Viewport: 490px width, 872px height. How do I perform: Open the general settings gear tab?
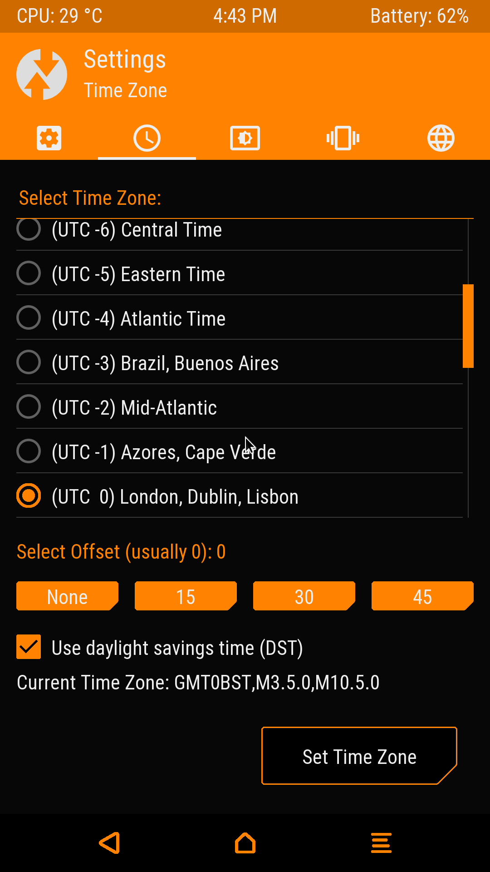click(49, 138)
